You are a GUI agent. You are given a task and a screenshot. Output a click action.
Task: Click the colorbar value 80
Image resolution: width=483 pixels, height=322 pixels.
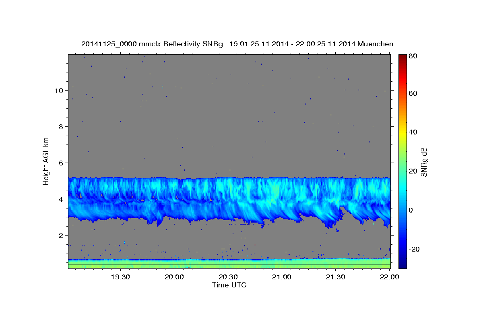[x=413, y=56]
